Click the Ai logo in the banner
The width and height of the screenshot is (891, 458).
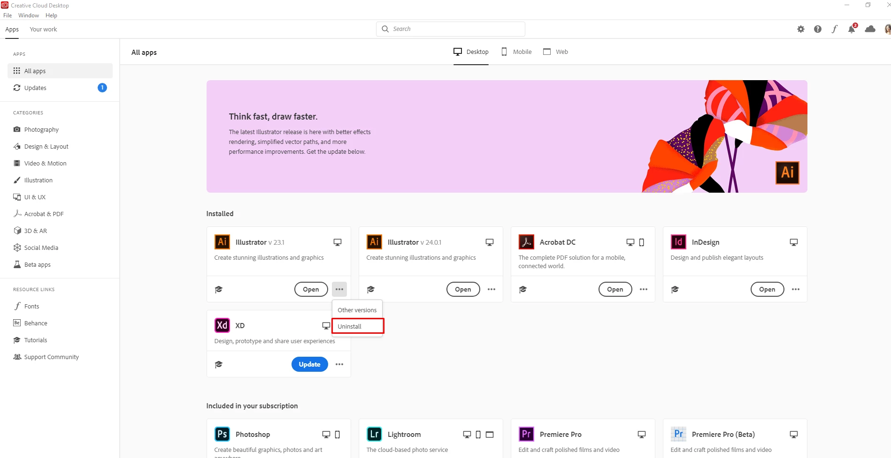tap(787, 173)
